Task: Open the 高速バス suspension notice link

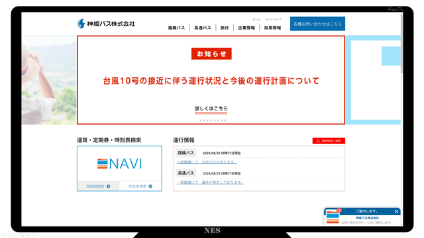Action: (211, 182)
